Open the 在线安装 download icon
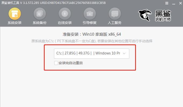This screenshot has height=107, width=183. coord(65,14)
